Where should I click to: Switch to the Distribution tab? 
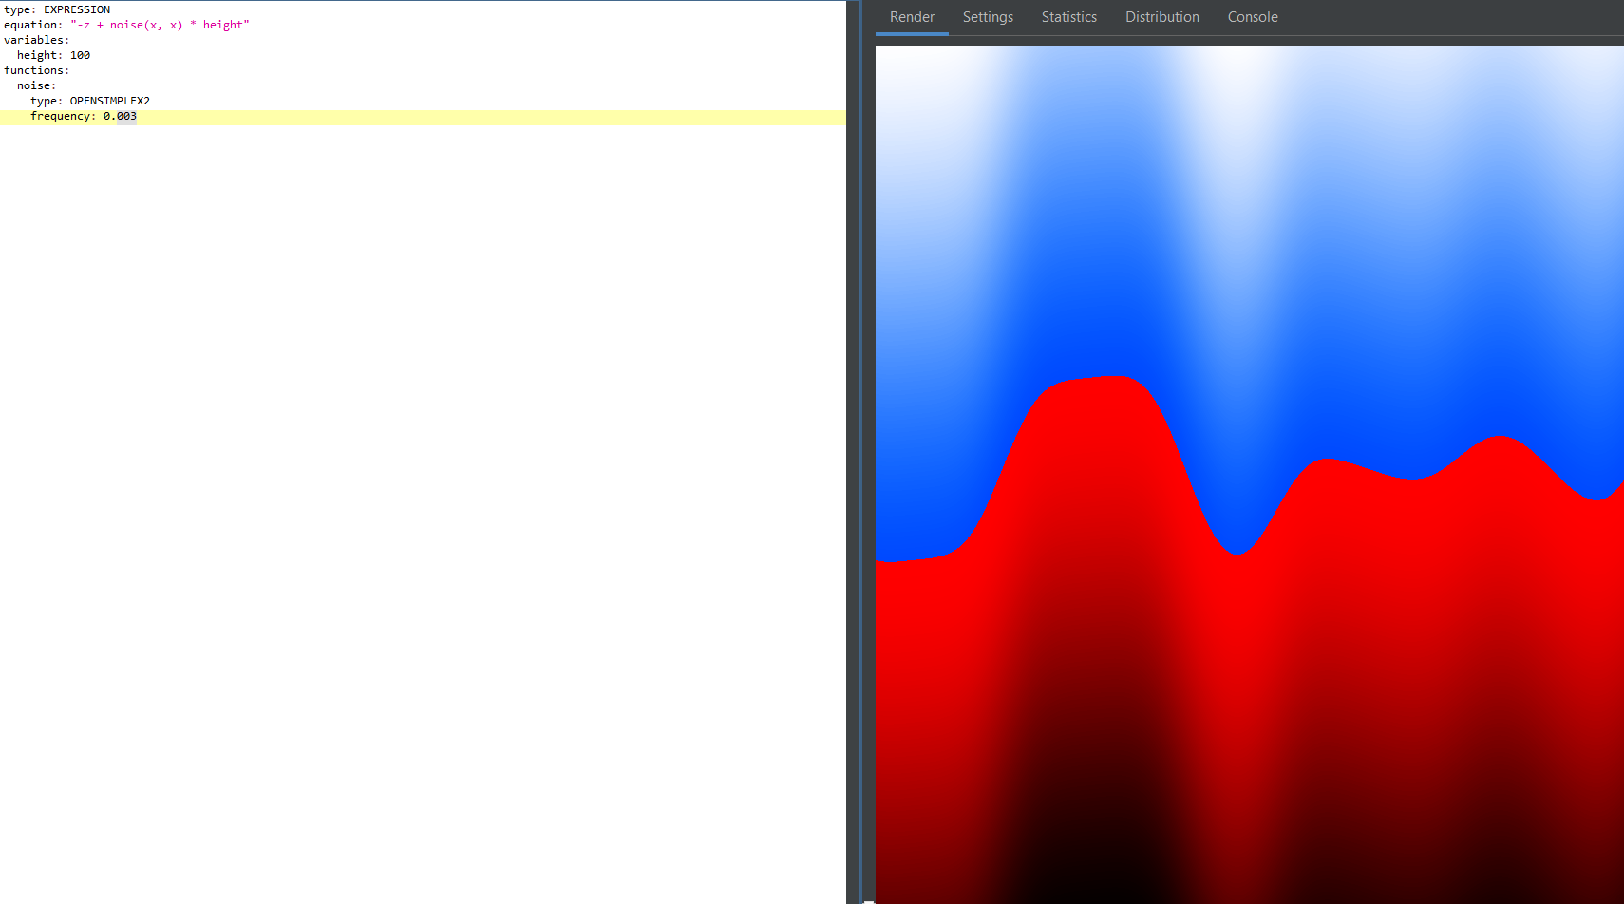(x=1161, y=16)
